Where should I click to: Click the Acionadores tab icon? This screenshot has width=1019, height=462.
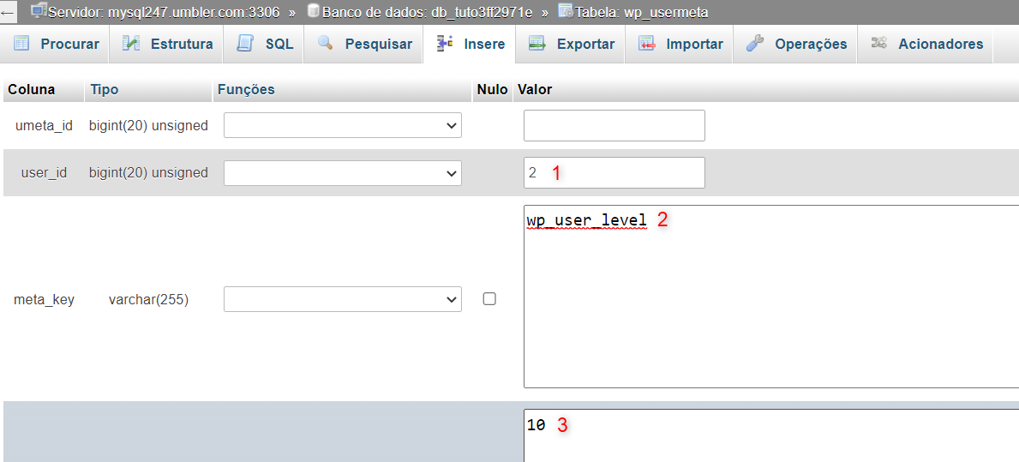(x=878, y=44)
